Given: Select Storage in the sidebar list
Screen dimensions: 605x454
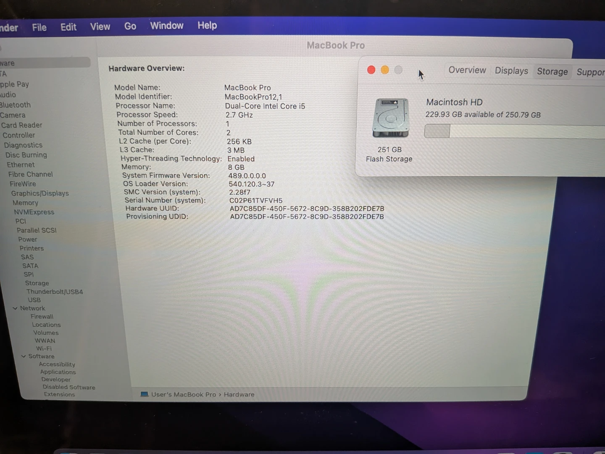Looking at the screenshot, I should tap(37, 283).
